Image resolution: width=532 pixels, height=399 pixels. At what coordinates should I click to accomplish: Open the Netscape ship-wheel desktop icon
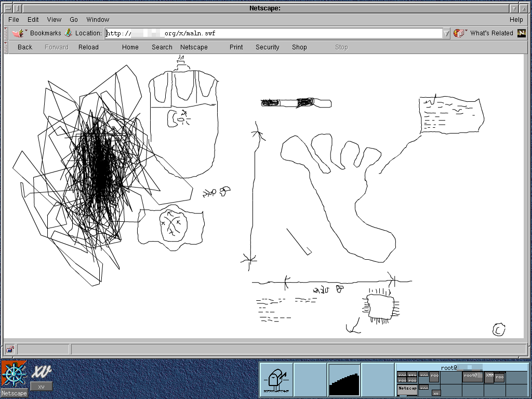coord(14,375)
